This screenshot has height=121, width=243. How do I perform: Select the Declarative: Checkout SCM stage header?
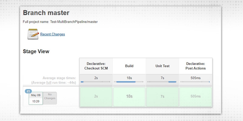(96, 66)
